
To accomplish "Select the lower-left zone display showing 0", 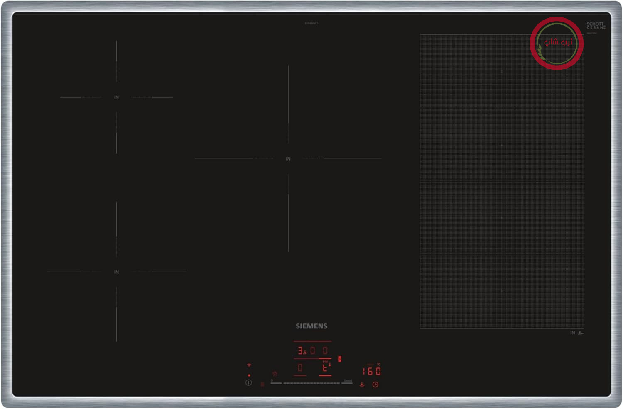I will 300,368.
